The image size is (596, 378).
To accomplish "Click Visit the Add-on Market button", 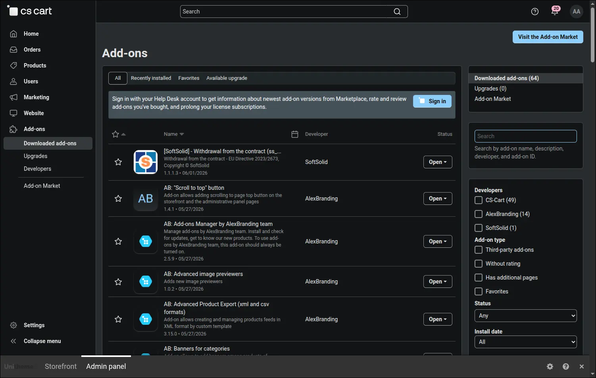I will pos(548,37).
